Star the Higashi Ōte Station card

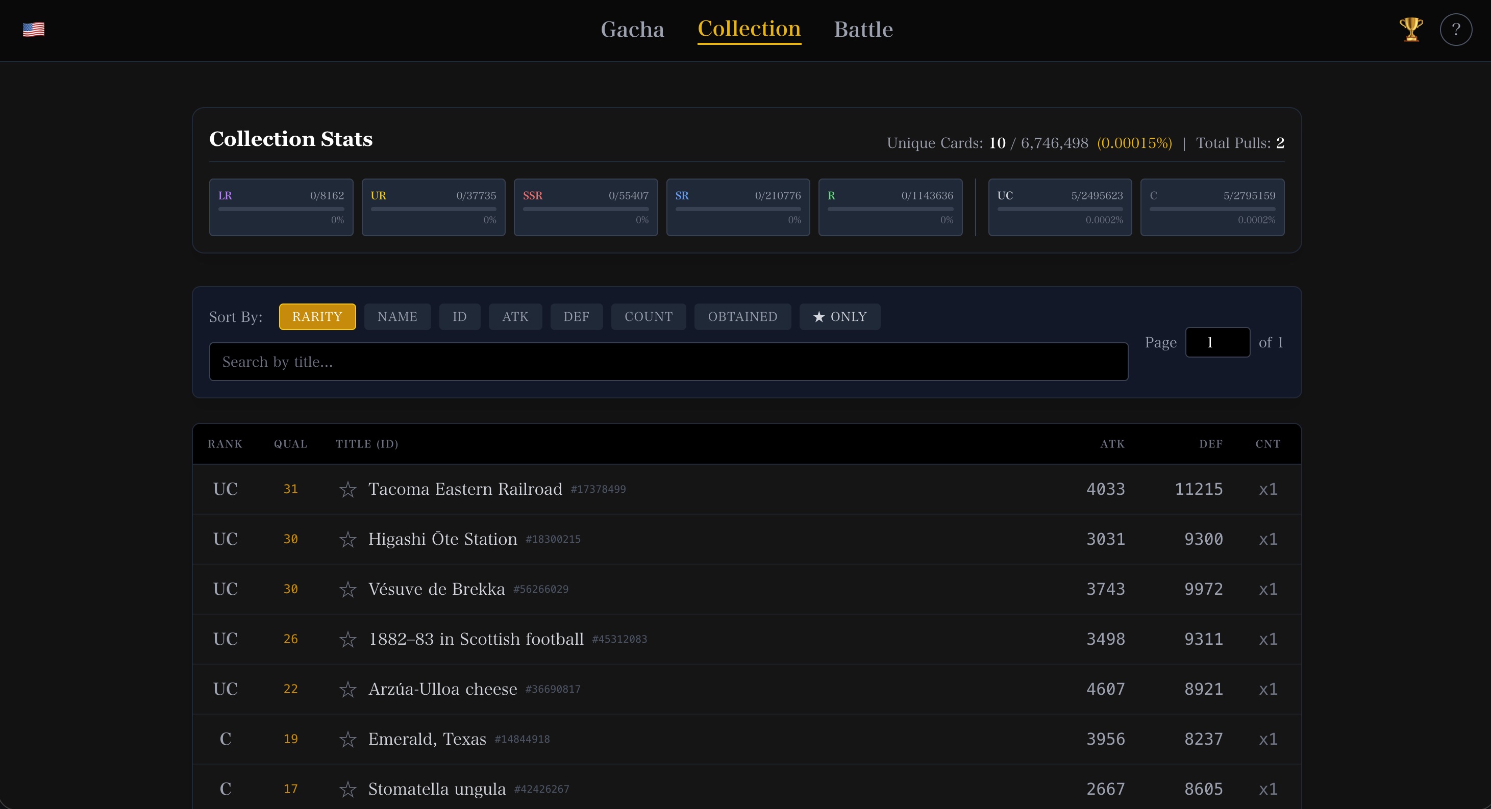click(347, 539)
